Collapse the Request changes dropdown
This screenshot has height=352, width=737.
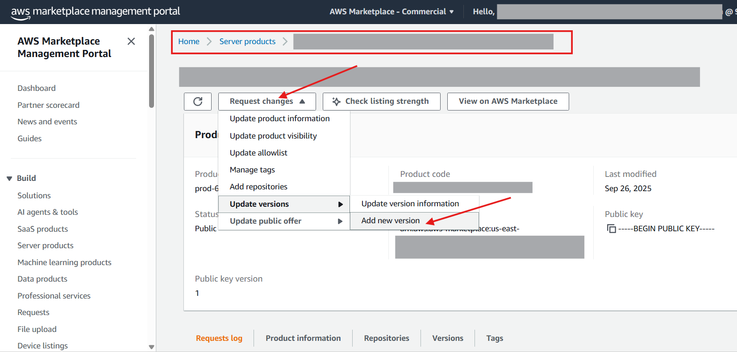267,102
